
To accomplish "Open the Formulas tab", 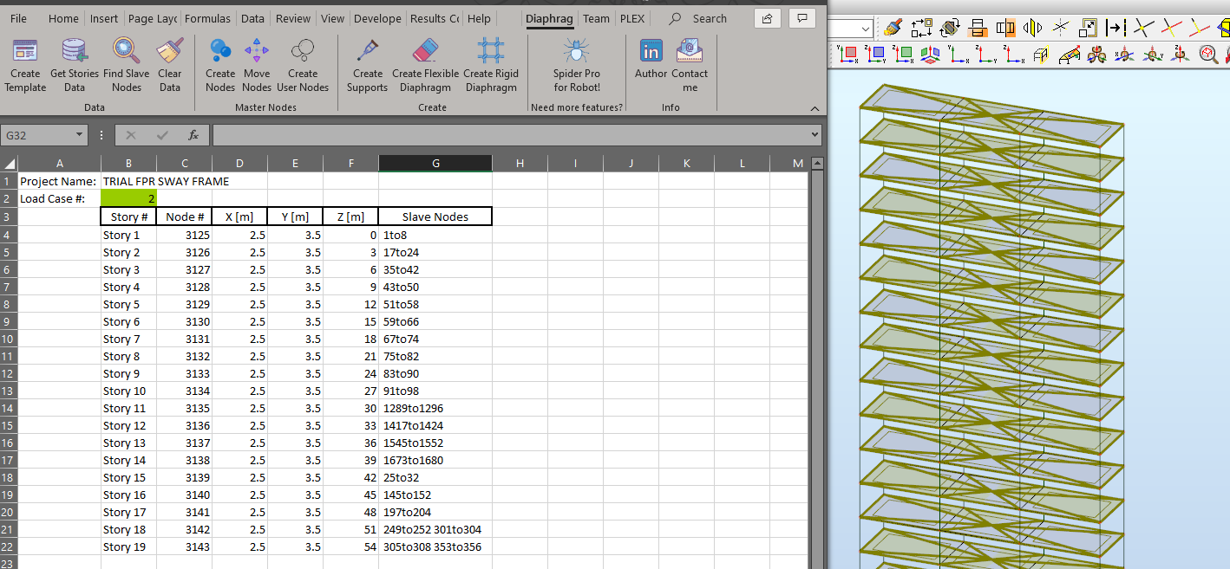I will [x=207, y=18].
